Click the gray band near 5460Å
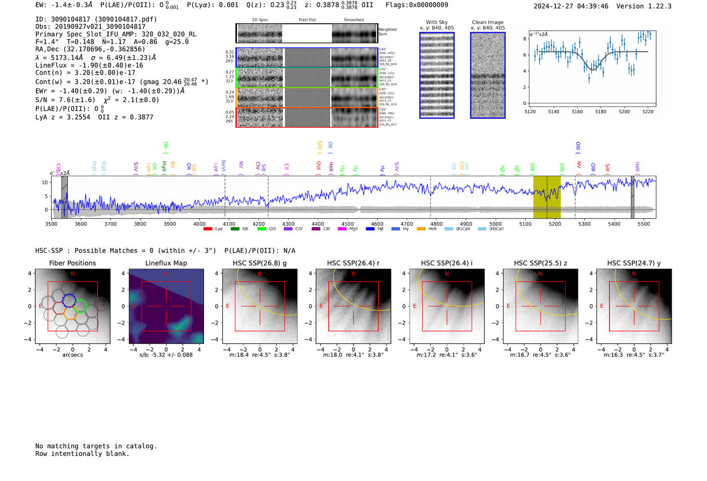Image resolution: width=707 pixels, height=481 pixels. coord(632,197)
